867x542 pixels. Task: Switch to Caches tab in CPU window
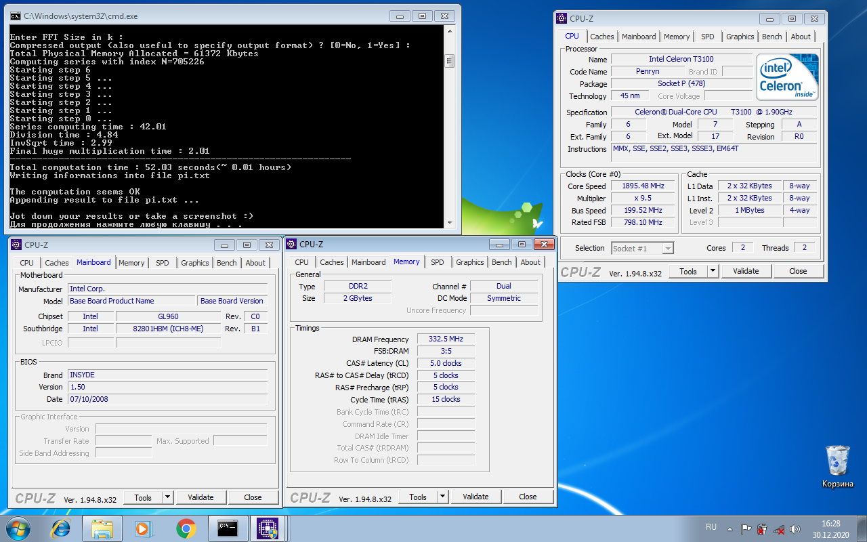(x=601, y=37)
